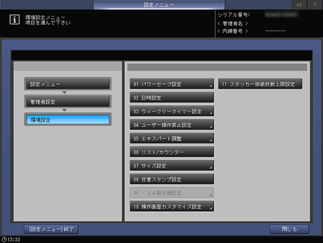Open help with the question mark icon
323x243 pixels.
pyautogui.click(x=315, y=5)
